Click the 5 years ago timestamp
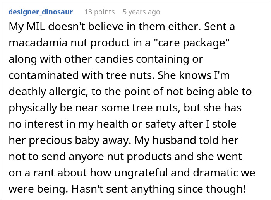This screenshot has width=271, height=200. pos(141,12)
